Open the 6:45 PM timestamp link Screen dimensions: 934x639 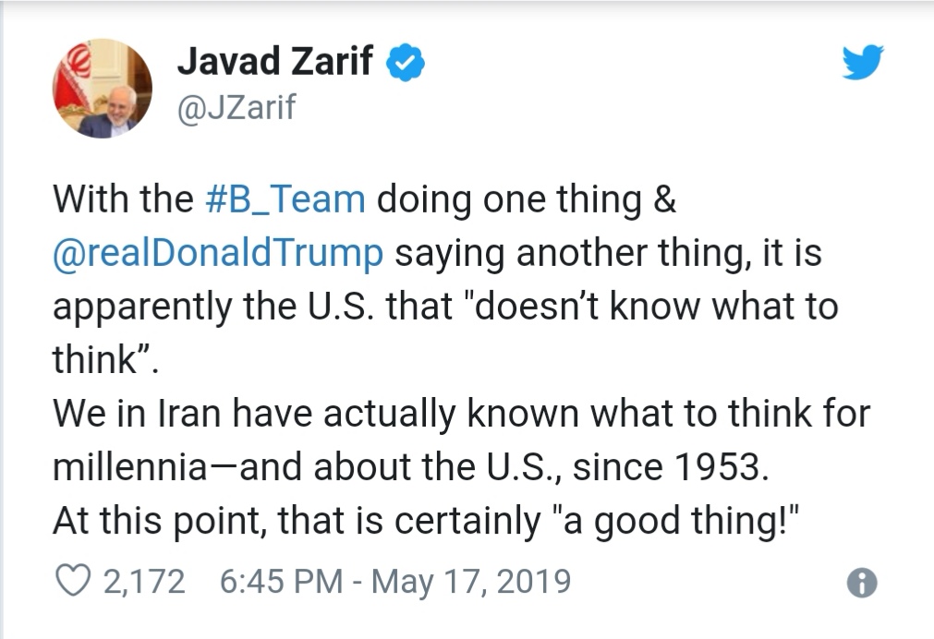click(x=281, y=581)
